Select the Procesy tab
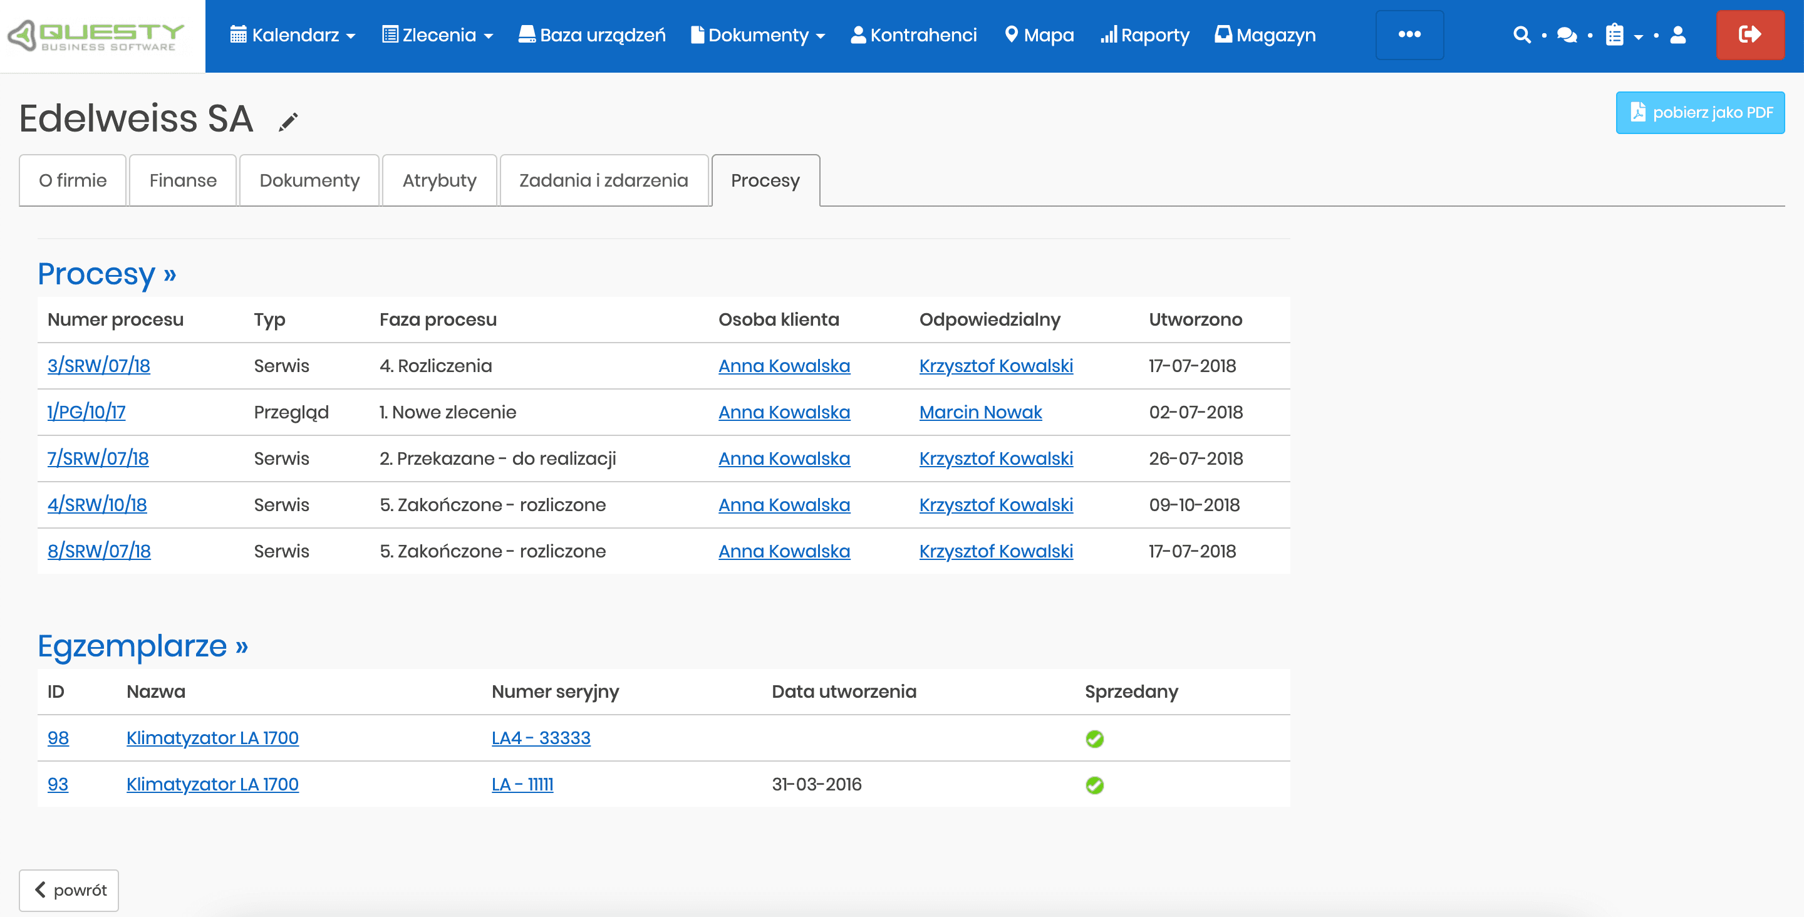This screenshot has width=1804, height=917. click(x=765, y=180)
